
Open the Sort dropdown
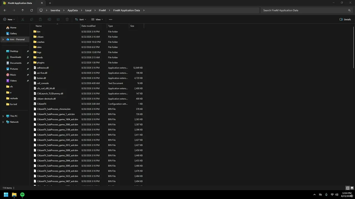click(x=80, y=19)
